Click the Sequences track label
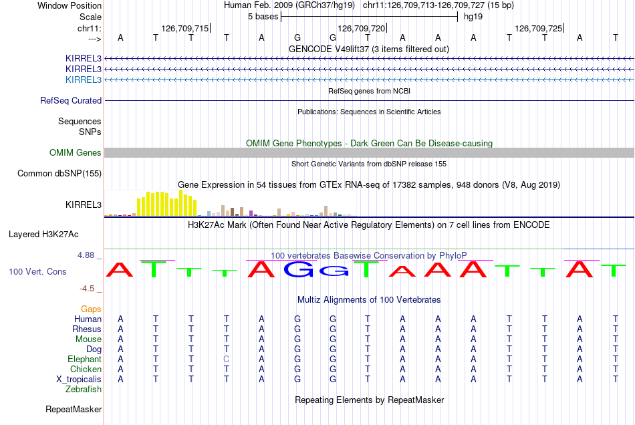 (80, 121)
